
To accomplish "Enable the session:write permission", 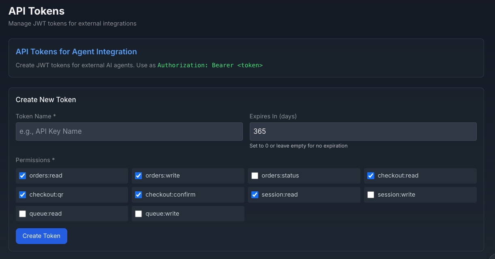I will pyautogui.click(x=371, y=195).
